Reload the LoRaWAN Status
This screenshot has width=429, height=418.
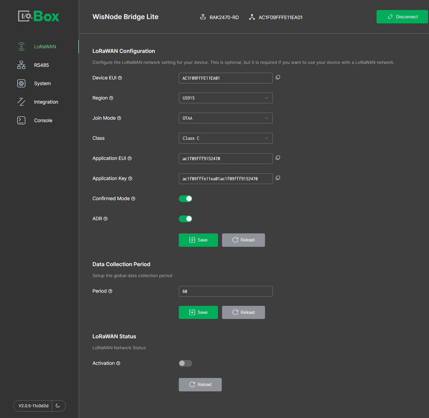200,385
